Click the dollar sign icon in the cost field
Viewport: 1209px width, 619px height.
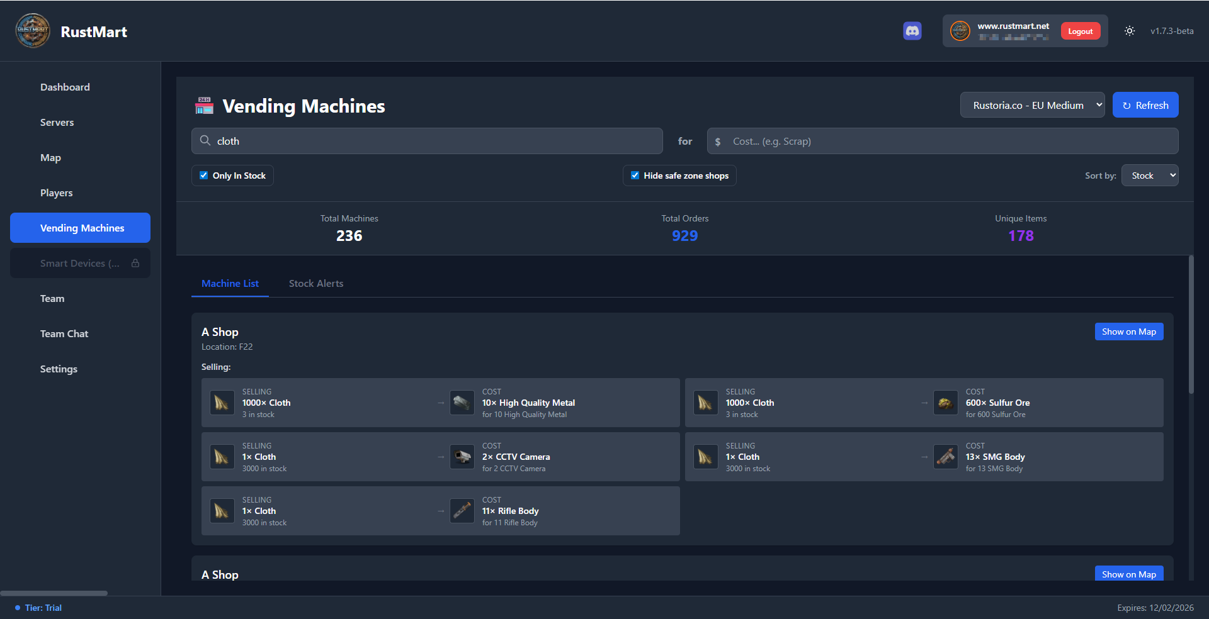click(718, 141)
